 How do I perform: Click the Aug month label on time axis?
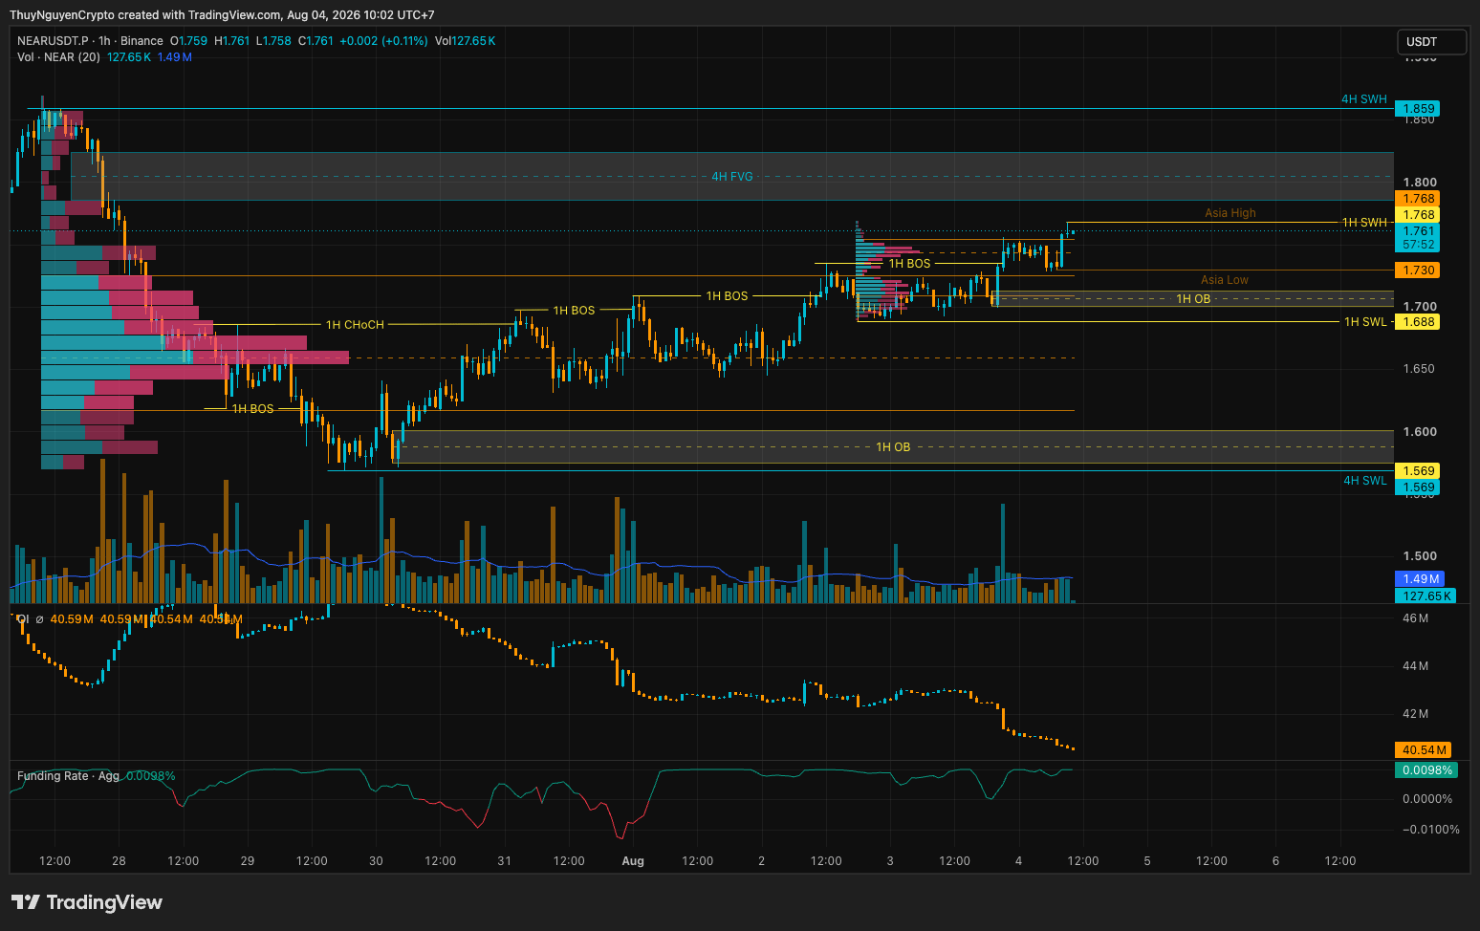[633, 861]
